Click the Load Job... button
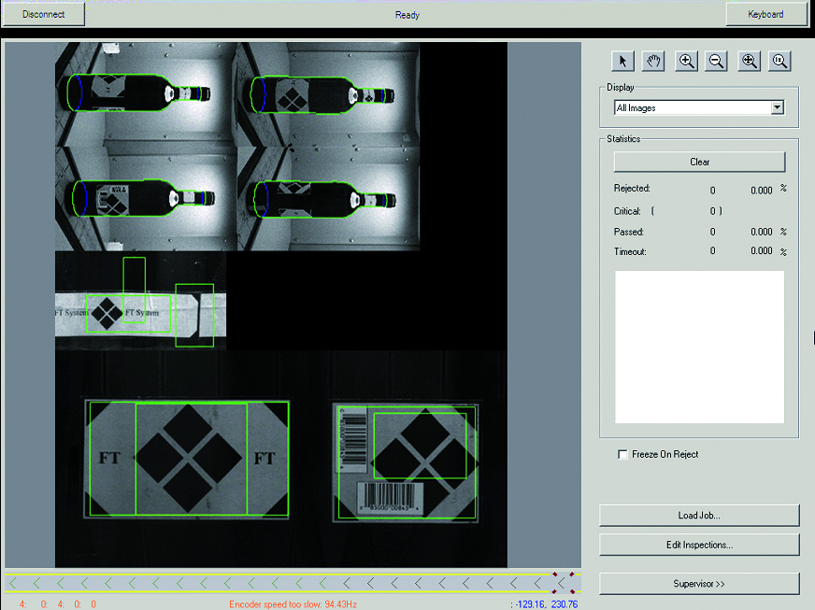 (x=699, y=516)
